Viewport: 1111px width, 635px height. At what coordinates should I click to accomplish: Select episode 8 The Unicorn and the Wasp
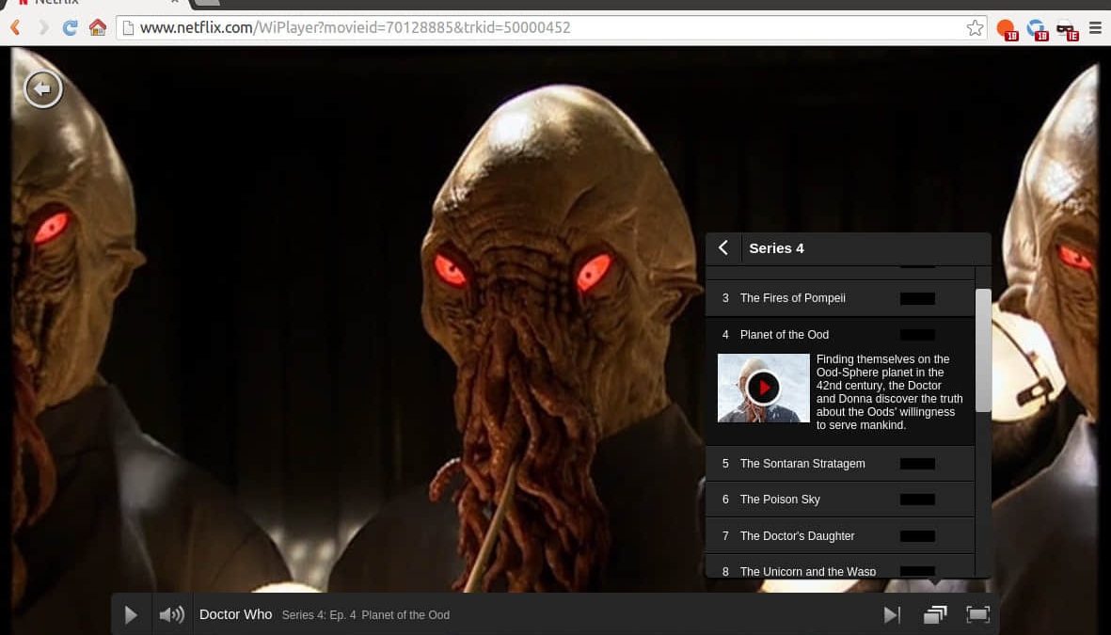tap(840, 567)
